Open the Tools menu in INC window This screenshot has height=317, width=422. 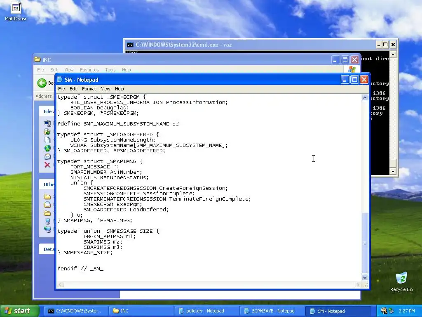[x=110, y=69]
